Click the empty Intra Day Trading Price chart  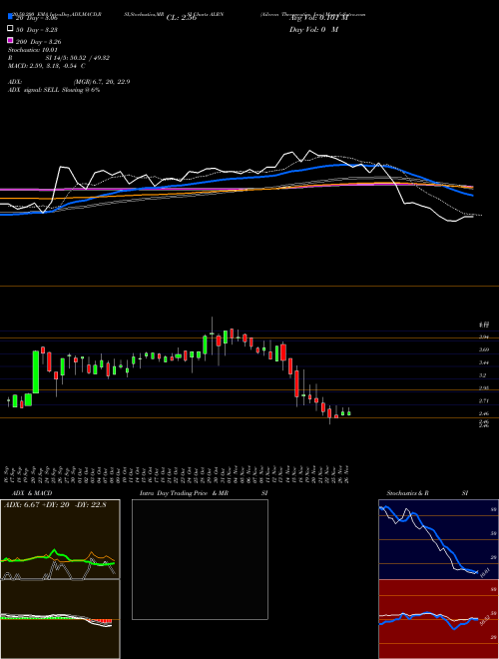coord(200,559)
